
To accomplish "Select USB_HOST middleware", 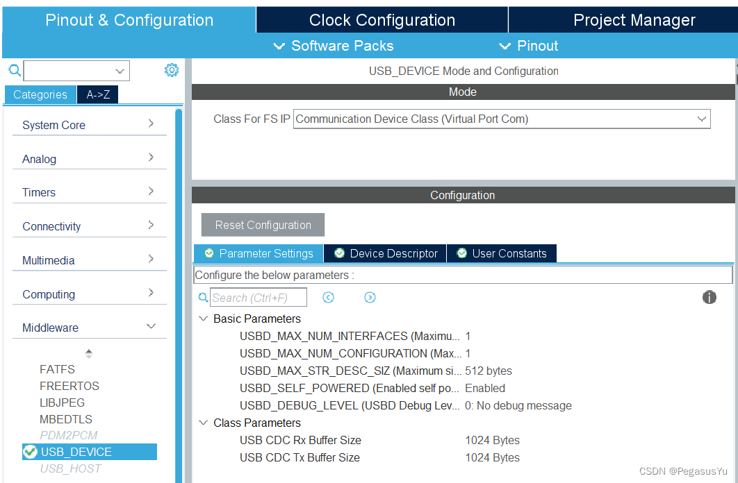I will tap(71, 468).
